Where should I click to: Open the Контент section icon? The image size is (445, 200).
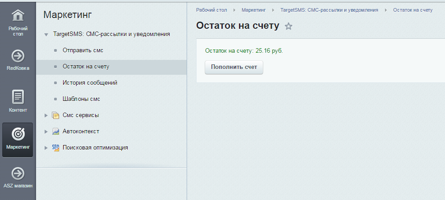pos(18,97)
